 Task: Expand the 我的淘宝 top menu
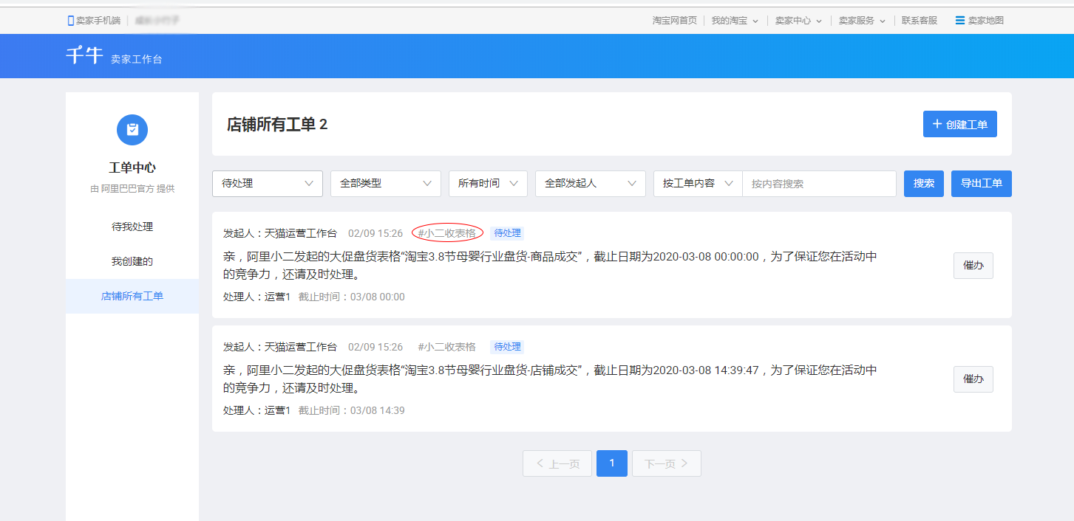pos(735,21)
